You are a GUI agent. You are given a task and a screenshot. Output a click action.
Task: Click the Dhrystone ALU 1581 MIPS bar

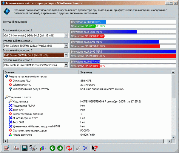(x=123, y=32)
